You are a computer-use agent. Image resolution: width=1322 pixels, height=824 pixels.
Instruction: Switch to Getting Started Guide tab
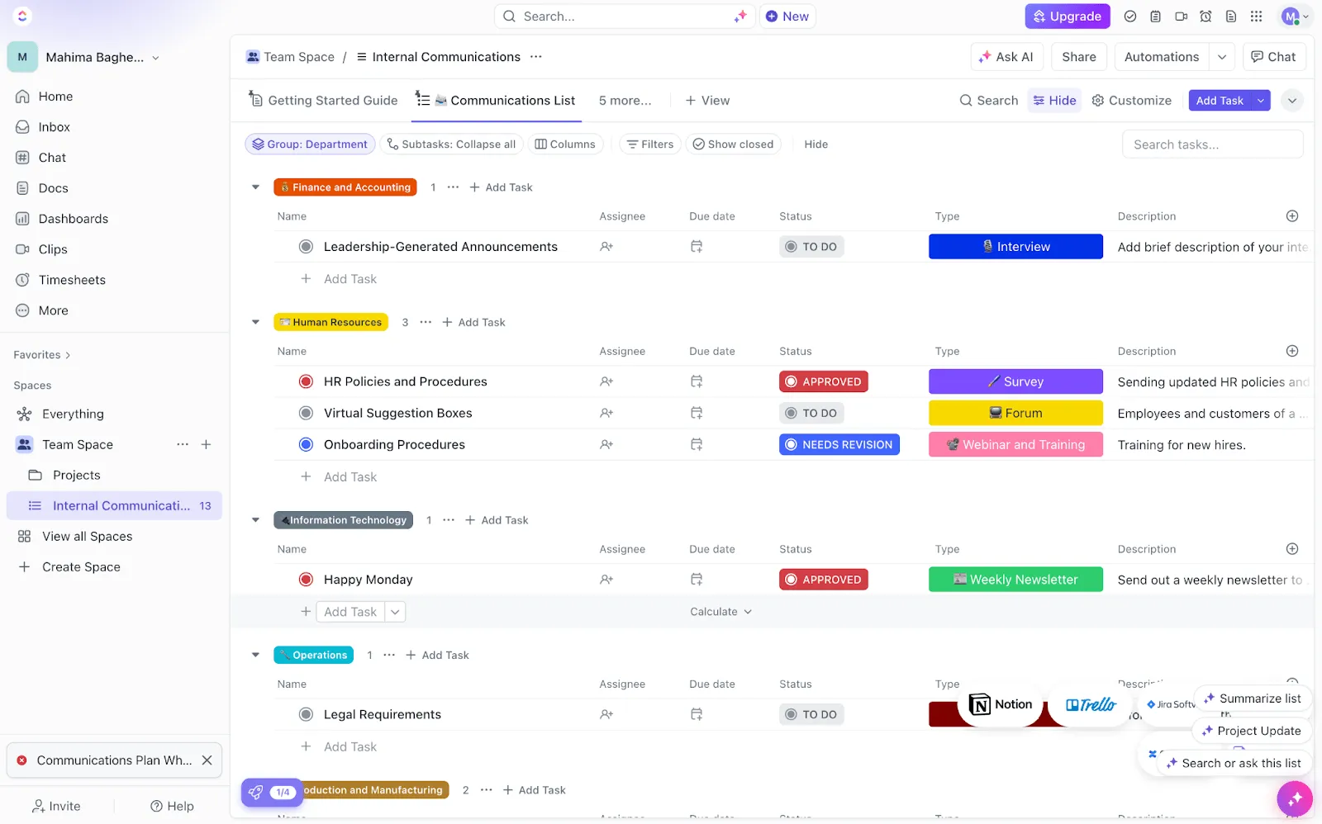323,101
